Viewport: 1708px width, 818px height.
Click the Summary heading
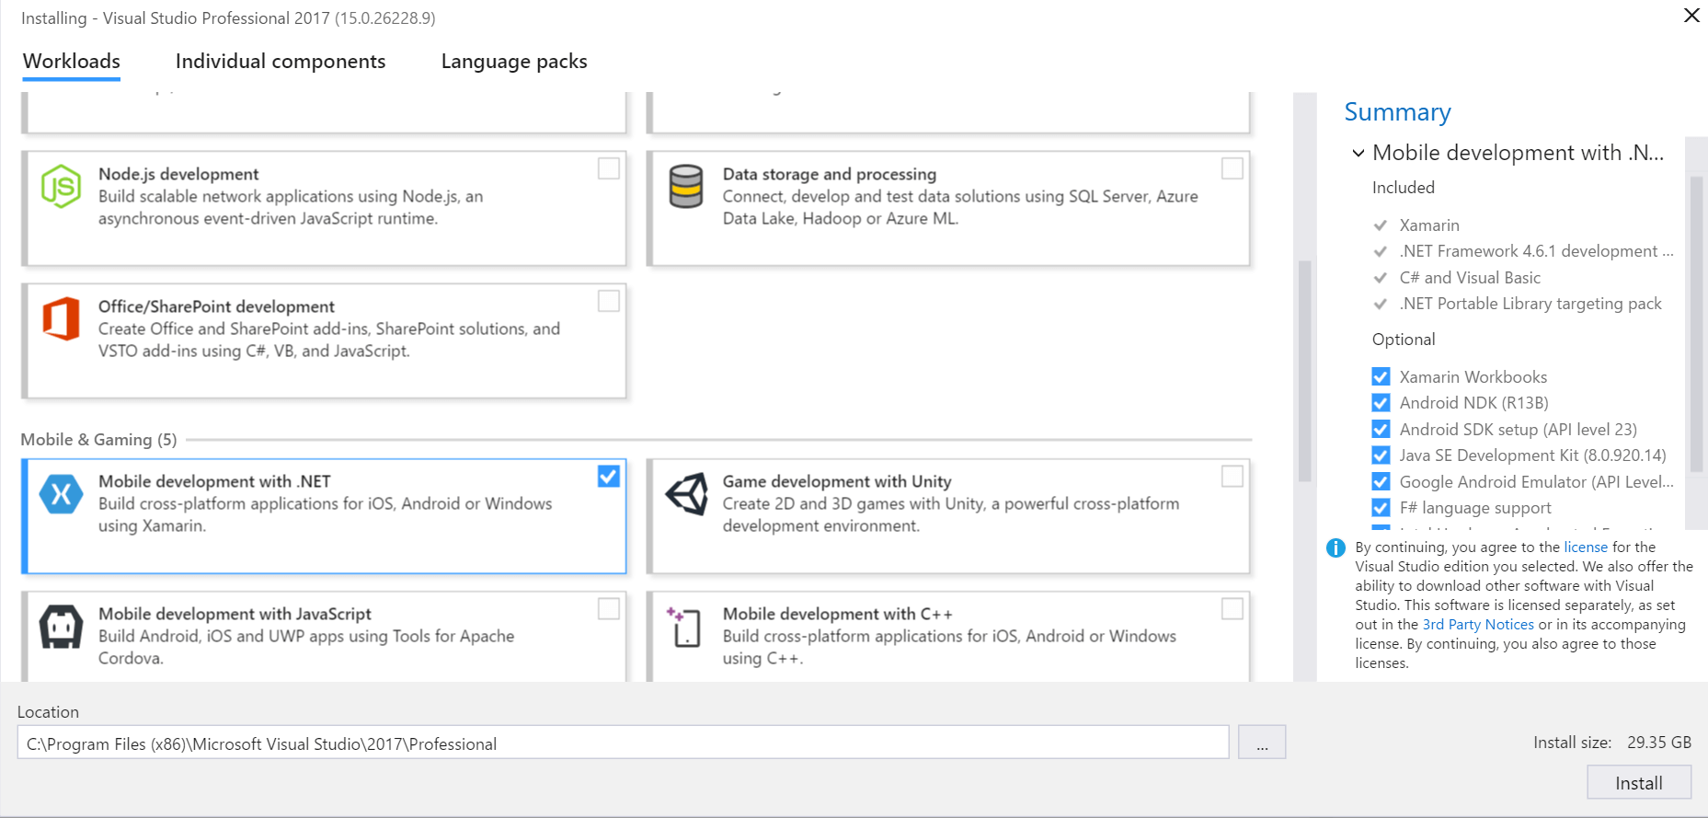coord(1397,111)
